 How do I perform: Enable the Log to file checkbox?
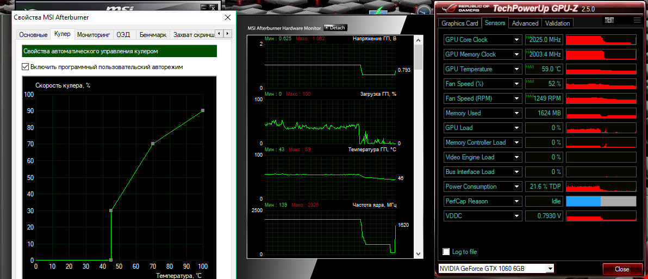click(446, 251)
